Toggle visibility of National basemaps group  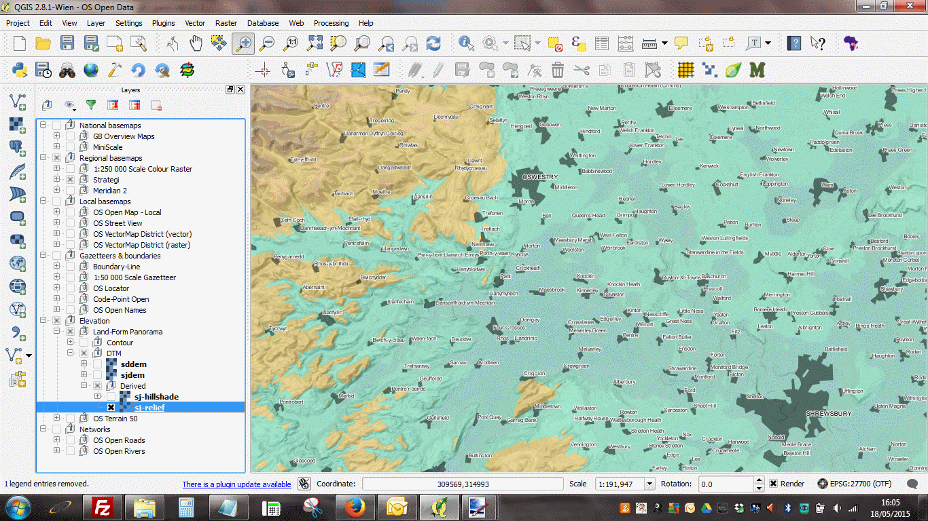click(56, 126)
